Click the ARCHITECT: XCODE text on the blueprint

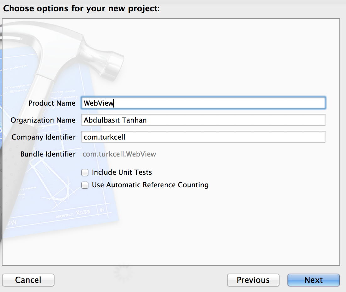tap(73, 214)
